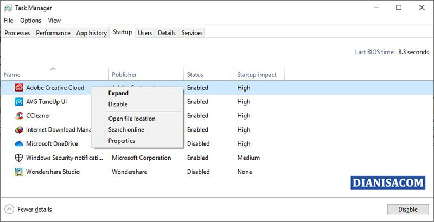
Task: Click the AVG TuneUp UI icon
Action: [x=19, y=102]
